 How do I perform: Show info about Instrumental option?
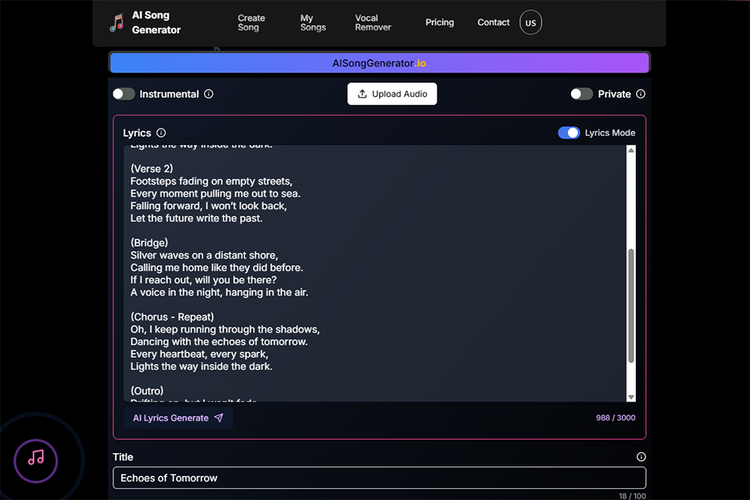tap(209, 94)
